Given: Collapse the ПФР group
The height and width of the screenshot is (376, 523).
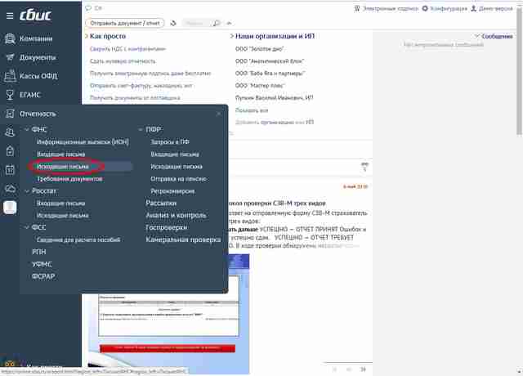Looking at the screenshot, I should pos(141,129).
